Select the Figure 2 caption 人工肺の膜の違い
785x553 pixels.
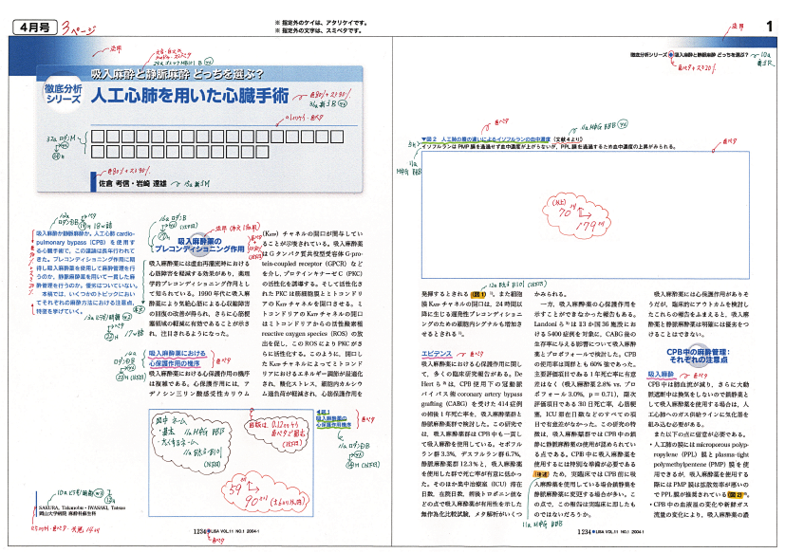tap(503, 139)
